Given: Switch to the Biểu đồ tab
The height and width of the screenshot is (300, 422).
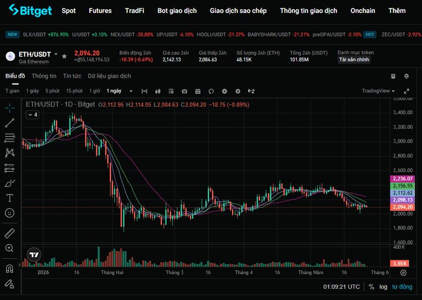Looking at the screenshot, I should [15, 76].
